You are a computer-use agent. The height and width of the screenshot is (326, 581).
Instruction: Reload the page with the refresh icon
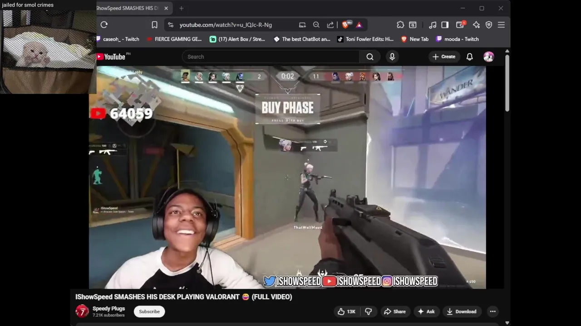pyautogui.click(x=104, y=25)
